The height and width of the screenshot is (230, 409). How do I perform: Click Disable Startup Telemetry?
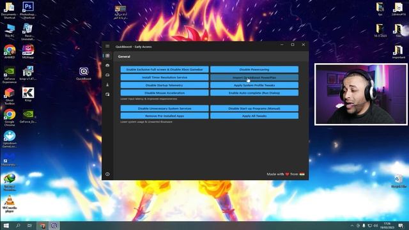(x=165, y=85)
